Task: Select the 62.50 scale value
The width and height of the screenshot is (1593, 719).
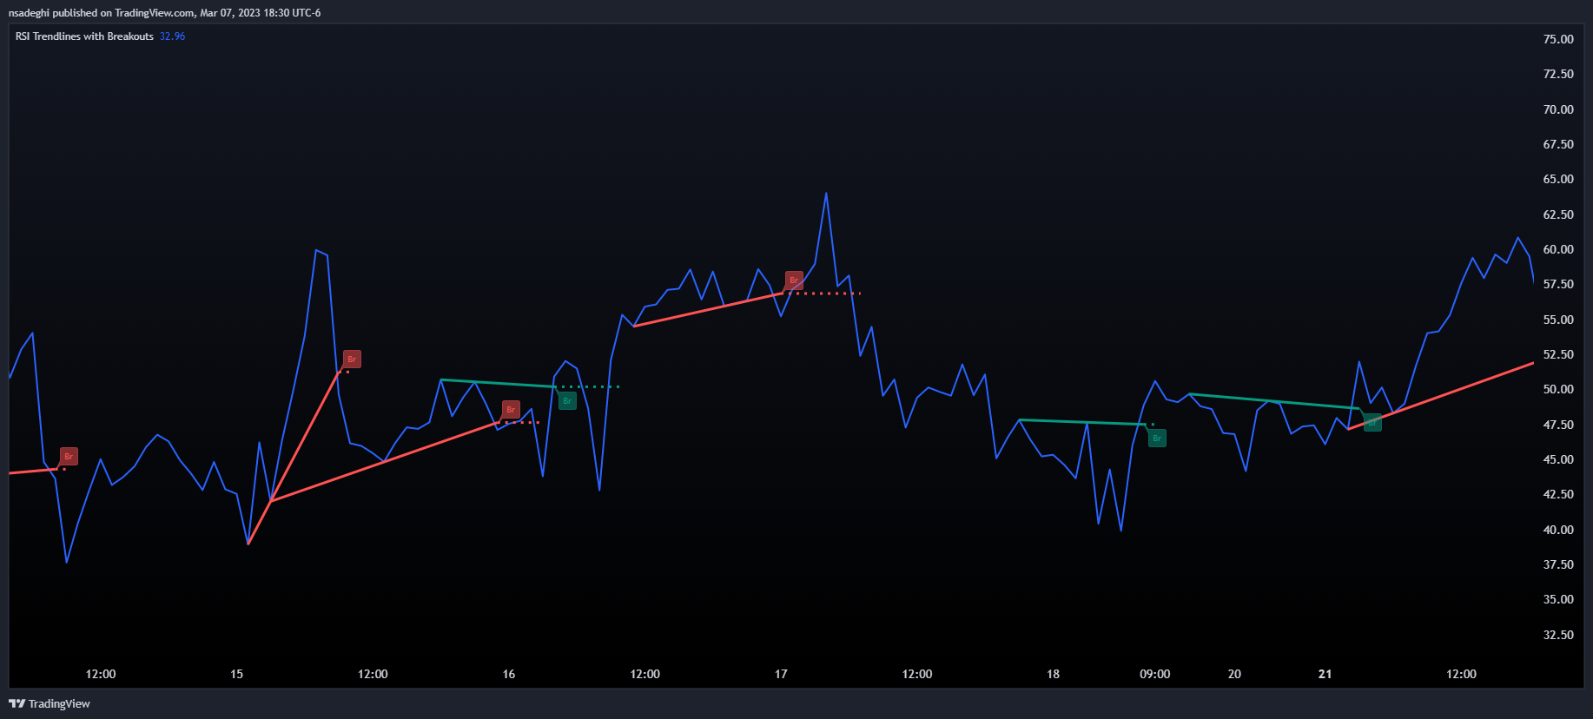Action: 1558,214
